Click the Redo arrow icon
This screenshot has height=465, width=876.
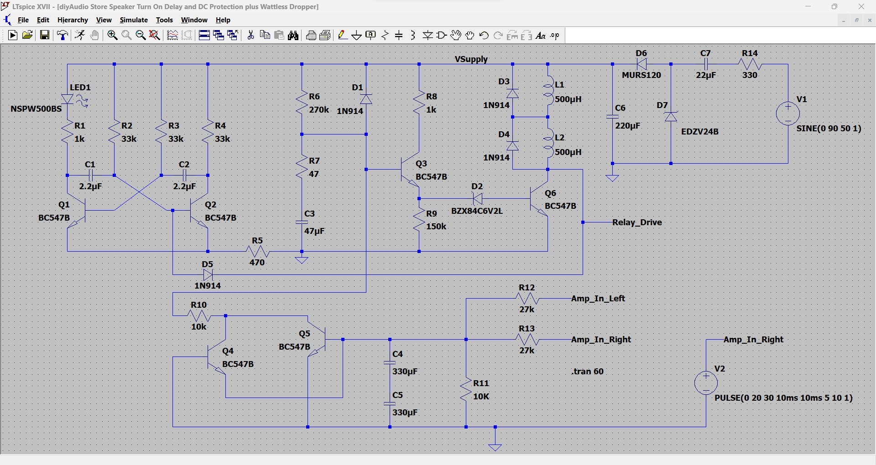(x=498, y=36)
